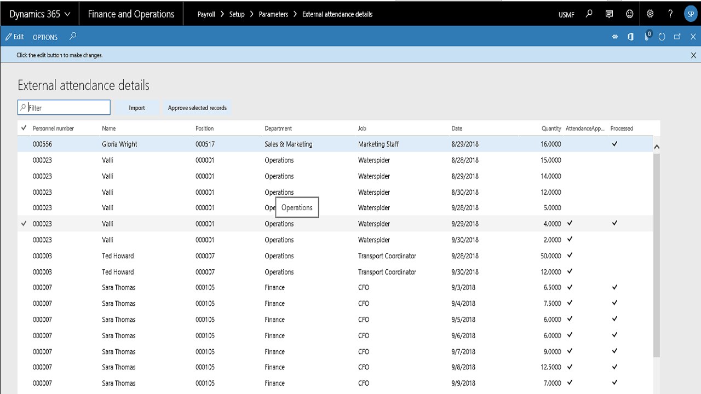This screenshot has height=394, width=701.
Task: Open the attachments paperclip icon showing 0
Action: [x=647, y=36]
